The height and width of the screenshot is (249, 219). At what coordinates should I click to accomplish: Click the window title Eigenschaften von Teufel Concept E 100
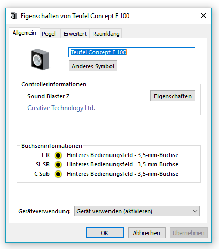(75, 16)
